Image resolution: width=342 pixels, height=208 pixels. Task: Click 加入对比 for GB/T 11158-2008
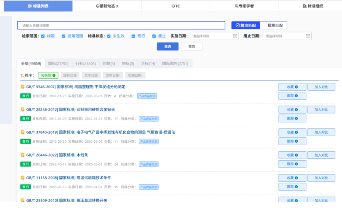coord(321,178)
